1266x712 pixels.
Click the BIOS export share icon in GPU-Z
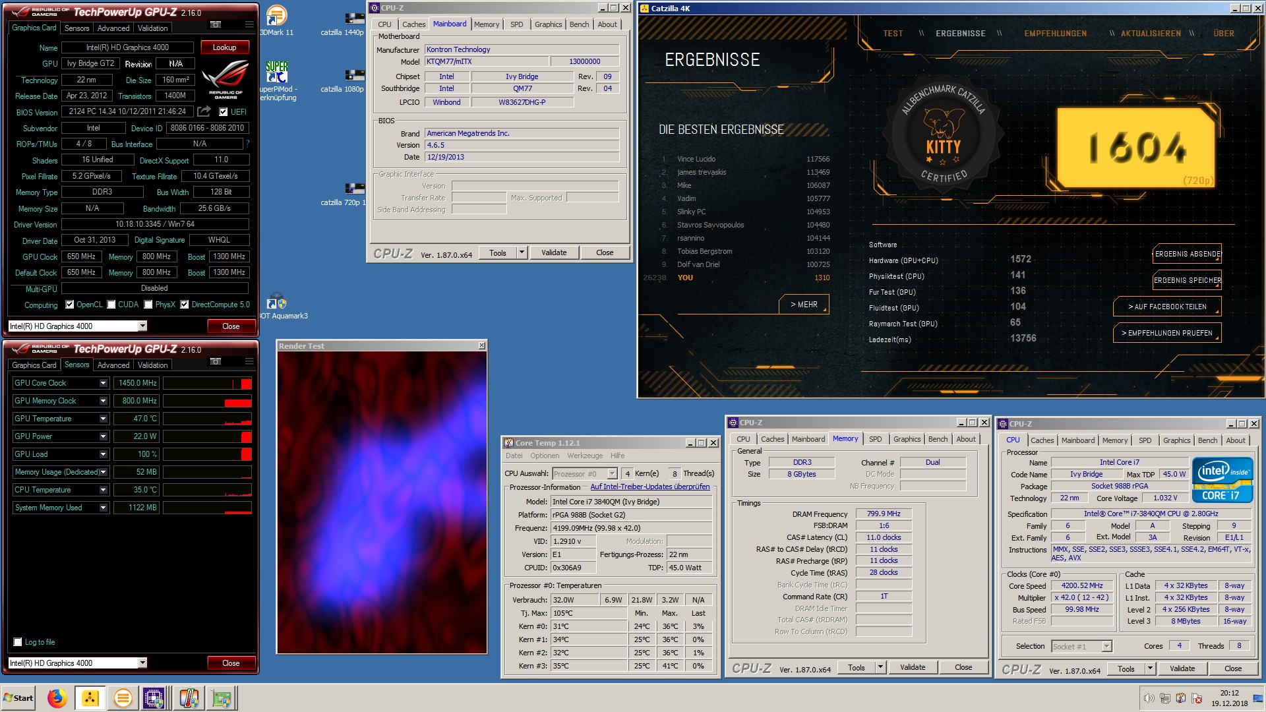(204, 111)
